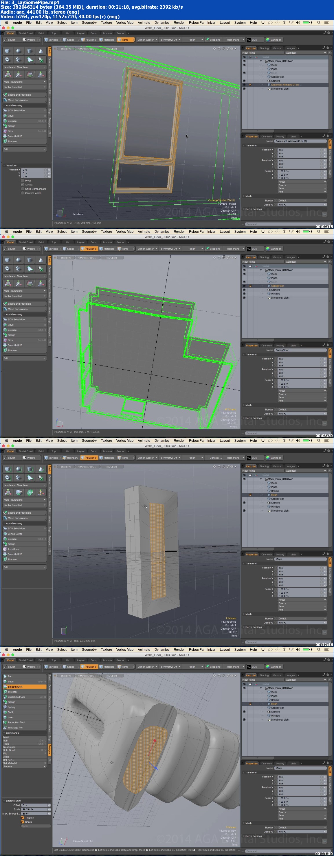The image size is (334, 856).
Task: Open macOS Spotlight search in the top menu bar
Action: click(x=319, y=23)
